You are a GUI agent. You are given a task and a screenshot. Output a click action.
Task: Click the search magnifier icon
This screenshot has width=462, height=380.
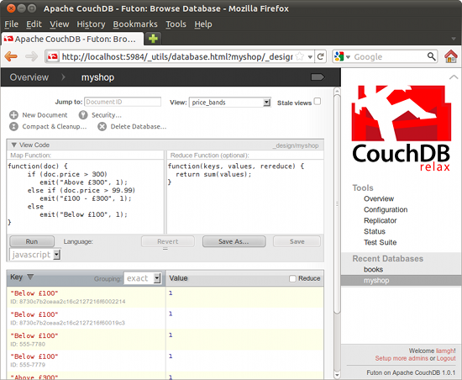coord(431,56)
